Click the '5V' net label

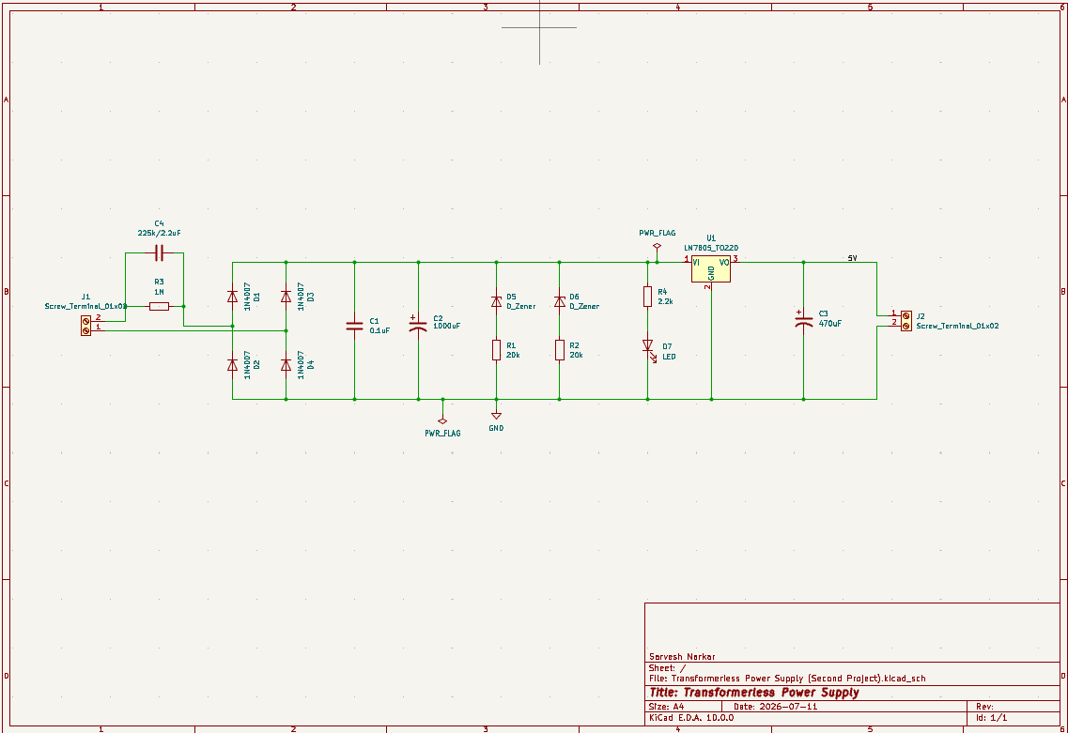(853, 259)
